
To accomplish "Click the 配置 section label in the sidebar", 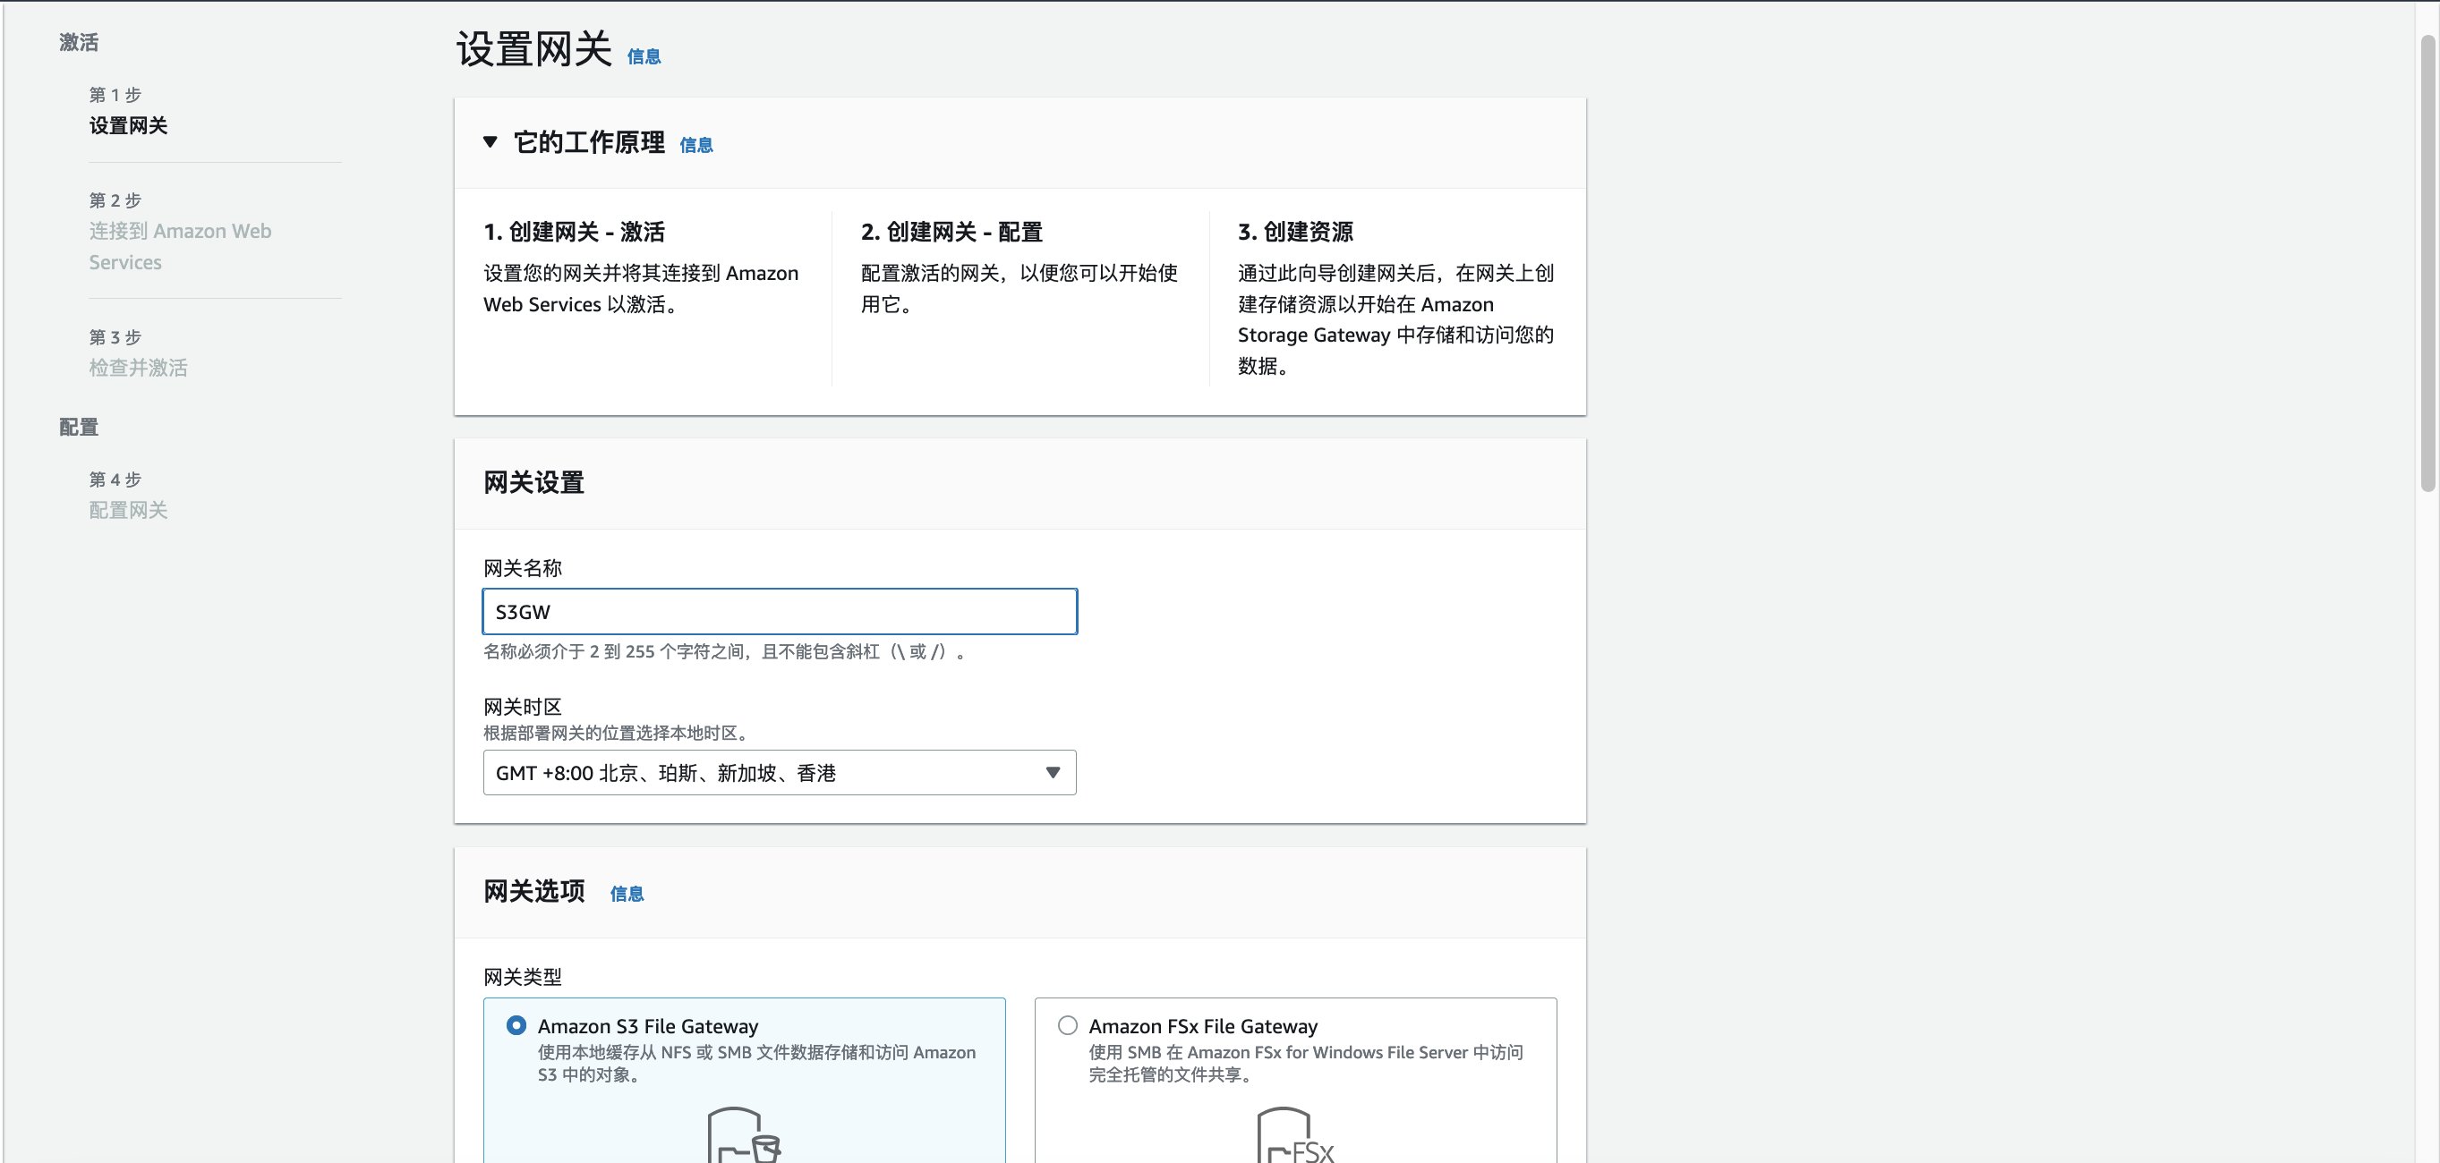I will 77,427.
